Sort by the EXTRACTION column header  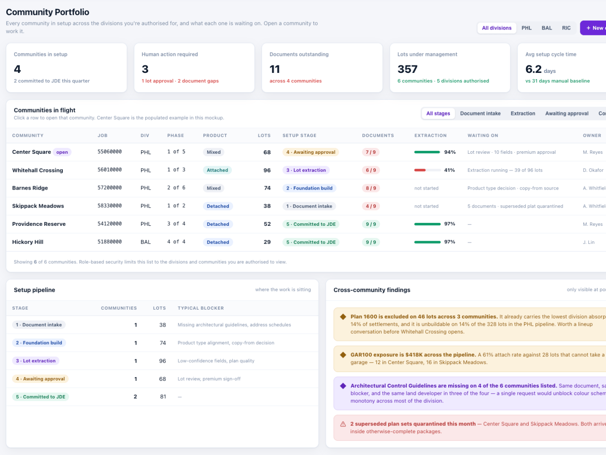(431, 136)
